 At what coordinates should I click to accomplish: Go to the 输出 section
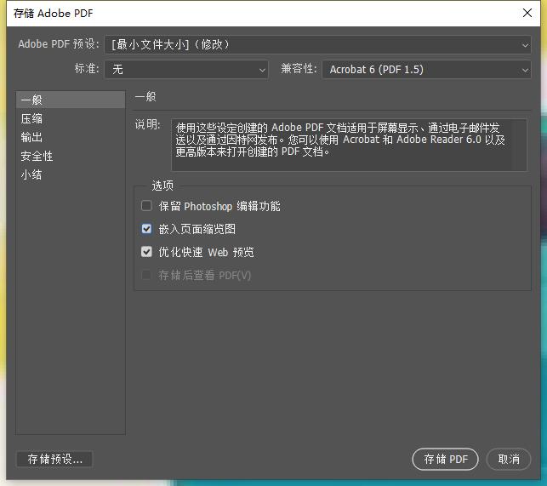coord(32,138)
